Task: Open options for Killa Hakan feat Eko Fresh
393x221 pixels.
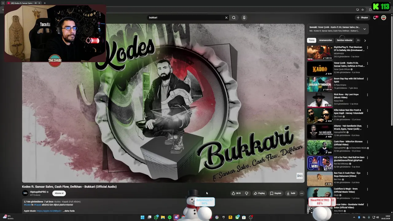Action: point(367,110)
